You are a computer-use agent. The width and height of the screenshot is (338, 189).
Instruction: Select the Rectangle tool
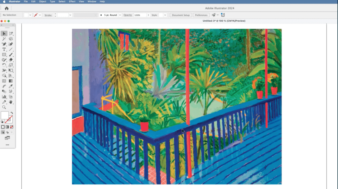tap(4, 55)
